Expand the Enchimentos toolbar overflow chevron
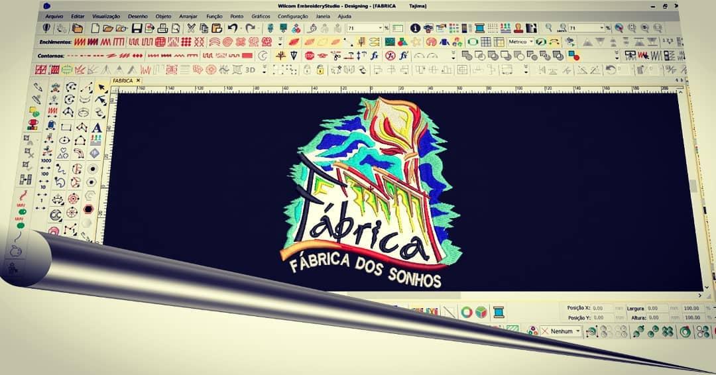The height and width of the screenshot is (375, 716). tap(280, 42)
